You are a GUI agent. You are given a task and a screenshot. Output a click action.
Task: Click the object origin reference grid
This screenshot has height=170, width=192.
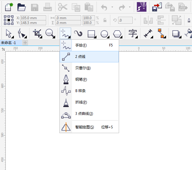coord(9,20)
